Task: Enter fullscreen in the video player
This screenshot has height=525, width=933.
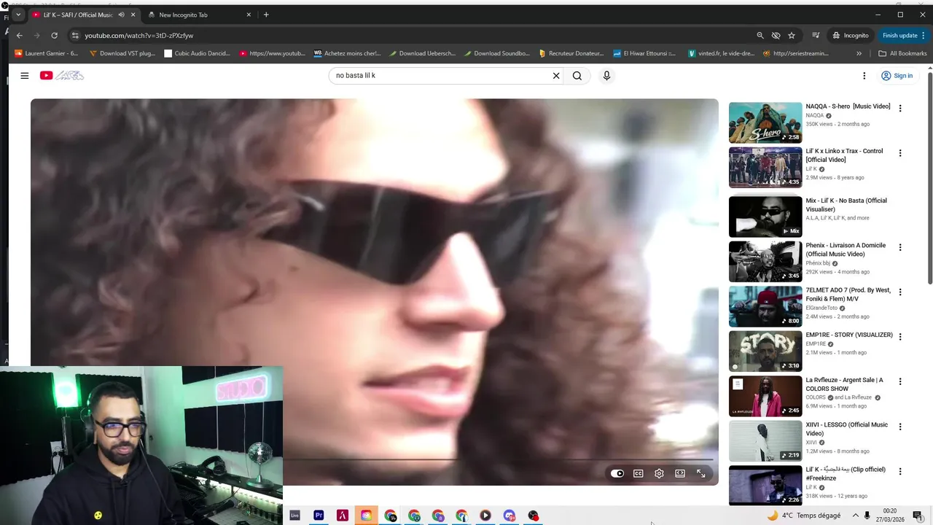Action: pyautogui.click(x=701, y=473)
